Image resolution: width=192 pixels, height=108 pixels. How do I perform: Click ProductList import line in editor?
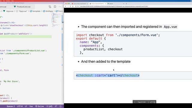23,51
